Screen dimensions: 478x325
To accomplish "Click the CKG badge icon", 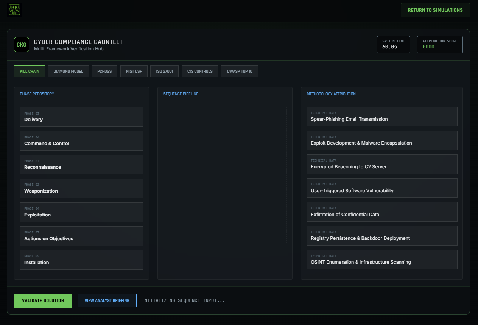I will pos(22,45).
